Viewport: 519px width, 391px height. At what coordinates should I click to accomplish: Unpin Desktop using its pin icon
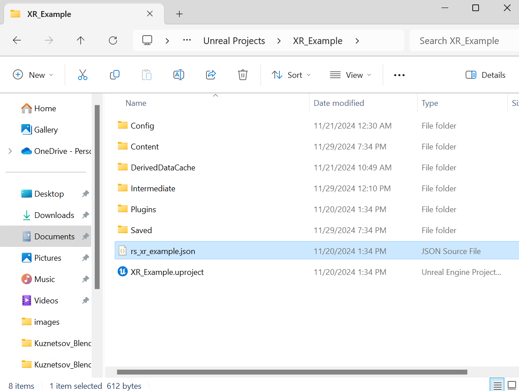pos(85,193)
